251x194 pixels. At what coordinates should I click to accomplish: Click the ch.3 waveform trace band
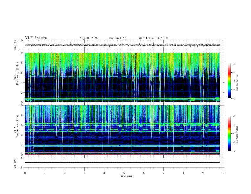point(122,162)
